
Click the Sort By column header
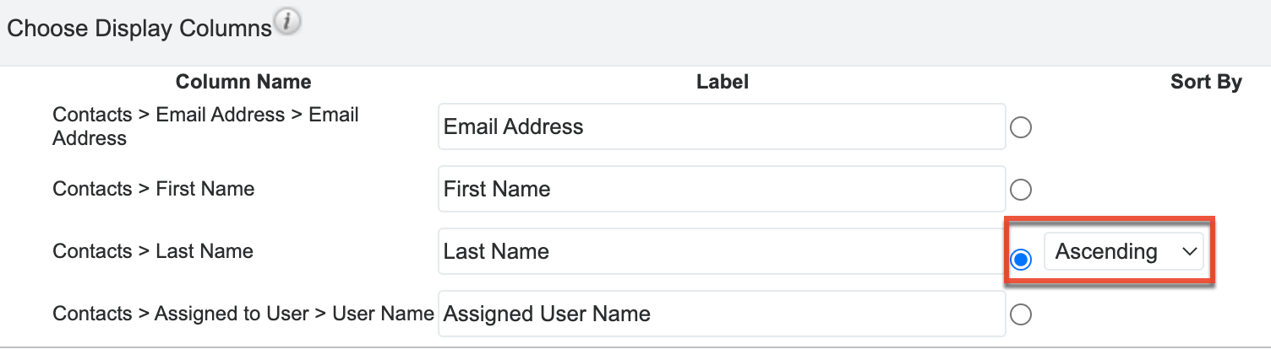(x=1206, y=82)
